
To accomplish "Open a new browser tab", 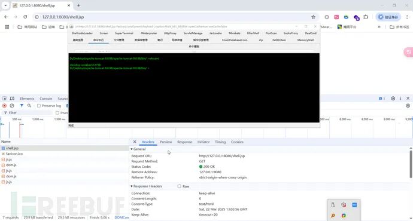I will click(78, 5).
